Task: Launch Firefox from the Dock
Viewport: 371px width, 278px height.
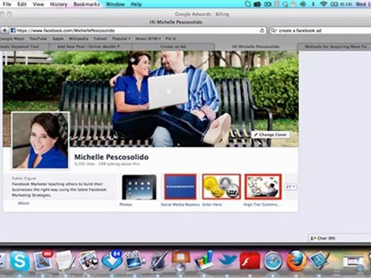Action: [296, 261]
